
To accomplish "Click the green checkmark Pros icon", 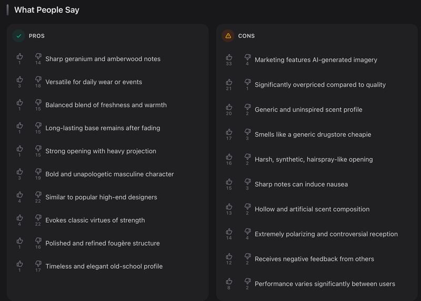I will coord(19,36).
